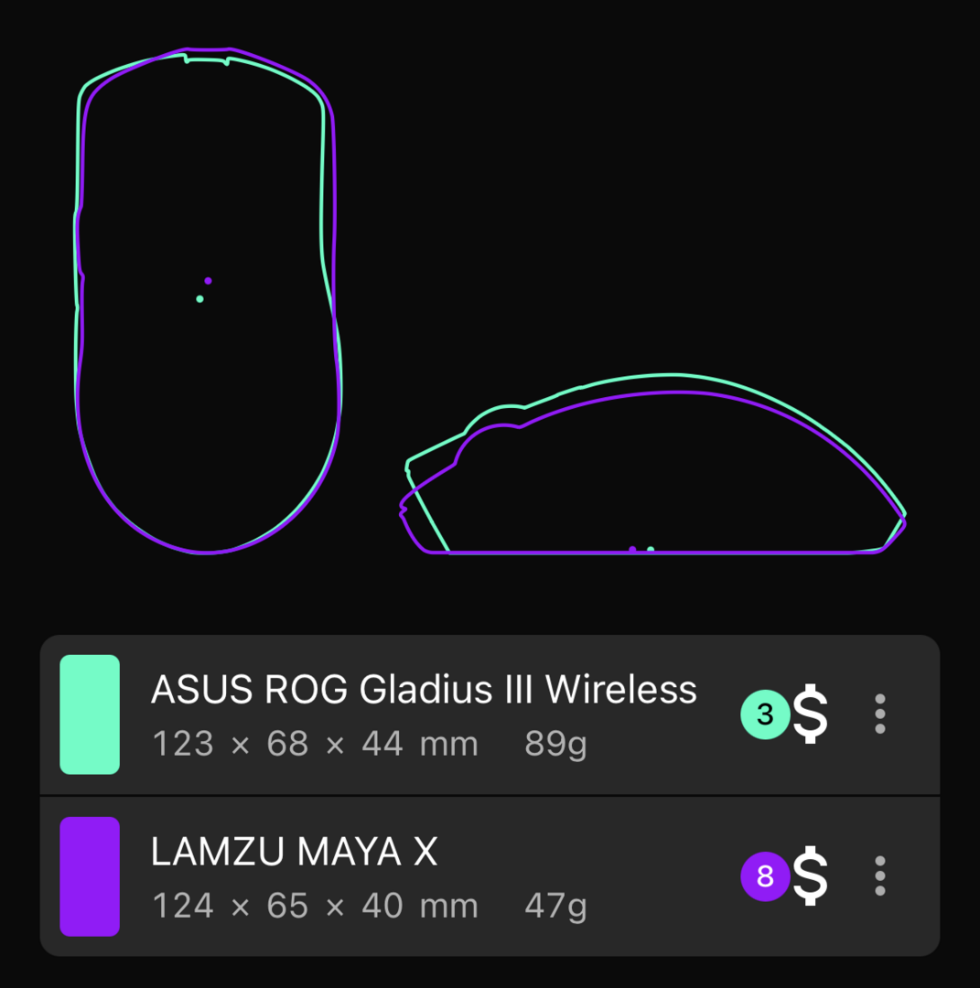The width and height of the screenshot is (980, 988).
Task: Select the mint green ASUS color swatch
Action: 90,714
